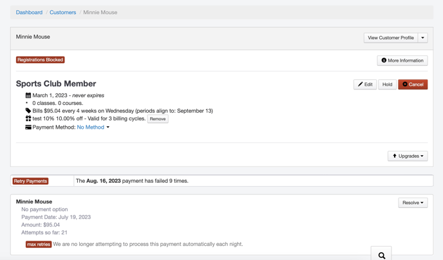This screenshot has height=260, width=443.
Task: Cancel the Sports Club Member membership
Action: (x=413, y=84)
